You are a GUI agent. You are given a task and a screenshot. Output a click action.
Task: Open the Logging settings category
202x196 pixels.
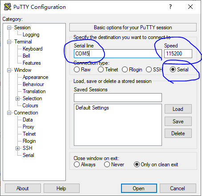(x=31, y=35)
